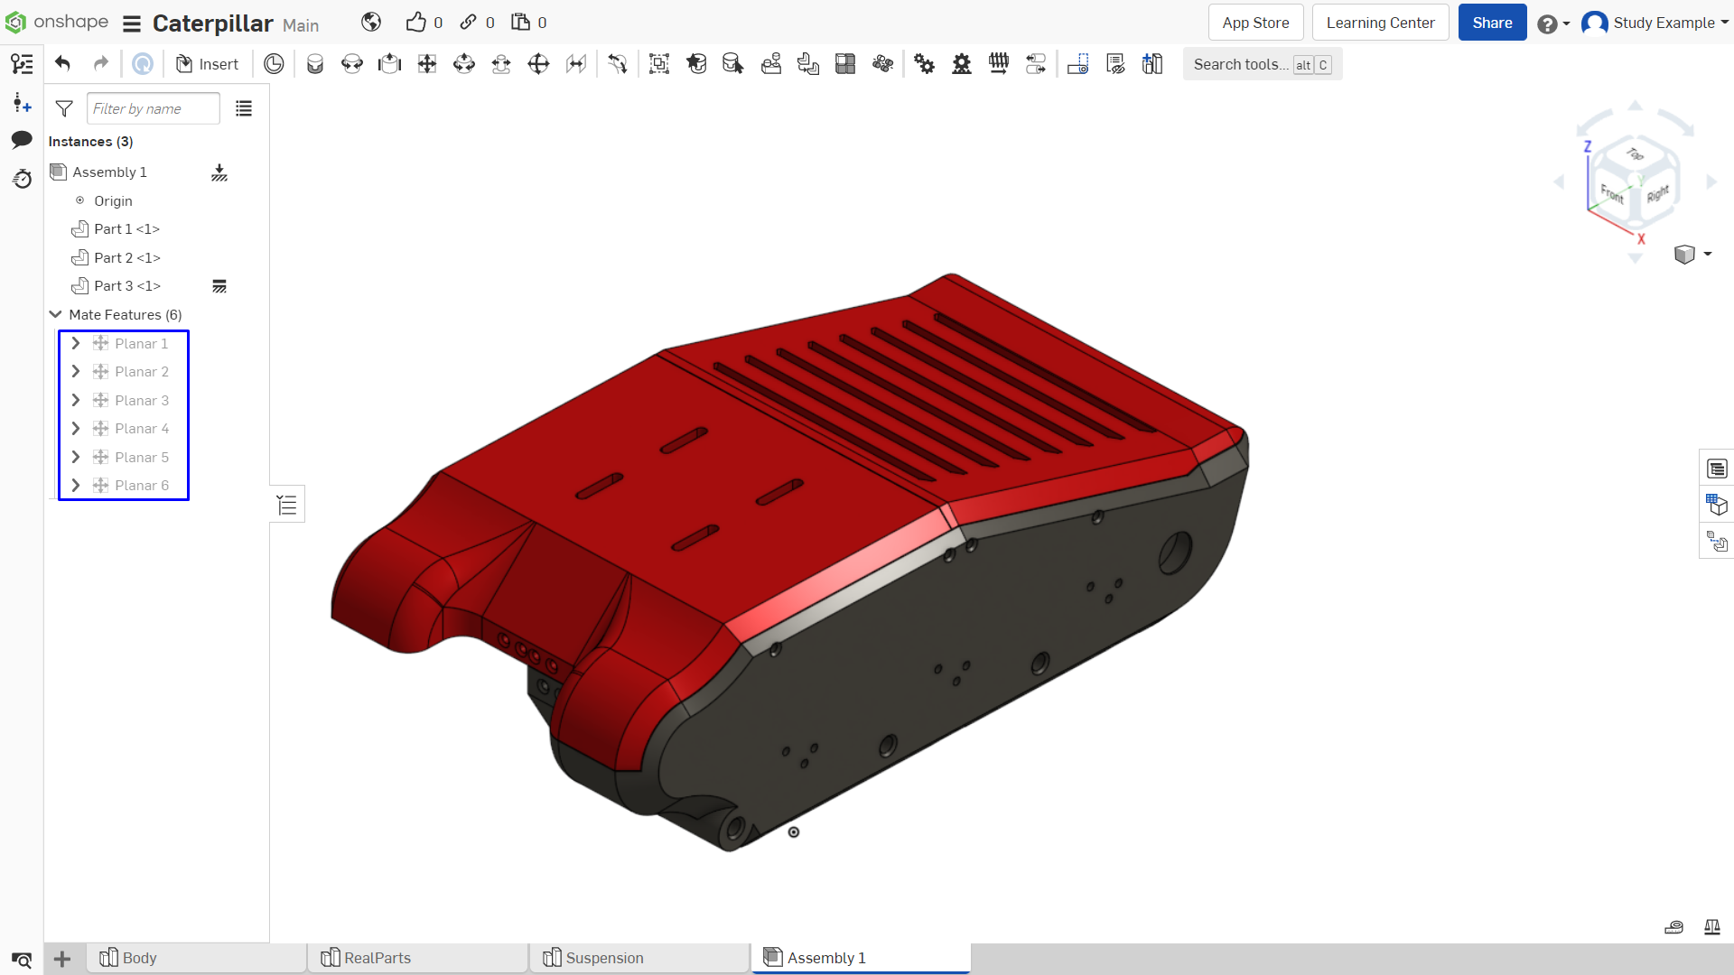Click the thumbs-up like icon
The width and height of the screenshot is (1734, 975).
pos(415,23)
